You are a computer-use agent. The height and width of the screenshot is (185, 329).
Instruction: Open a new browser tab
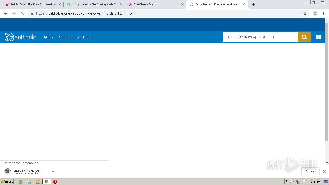pos(254,4)
